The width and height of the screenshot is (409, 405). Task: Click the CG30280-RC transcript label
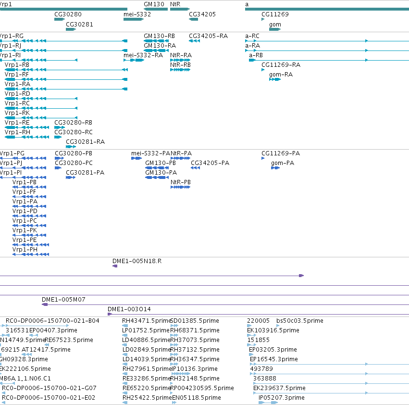point(74,132)
